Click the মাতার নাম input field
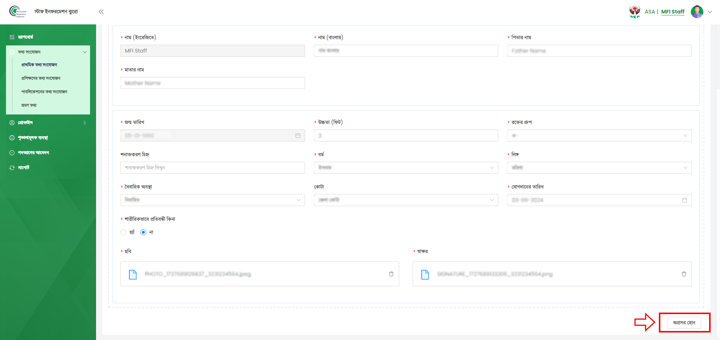720x340 pixels. coord(212,83)
